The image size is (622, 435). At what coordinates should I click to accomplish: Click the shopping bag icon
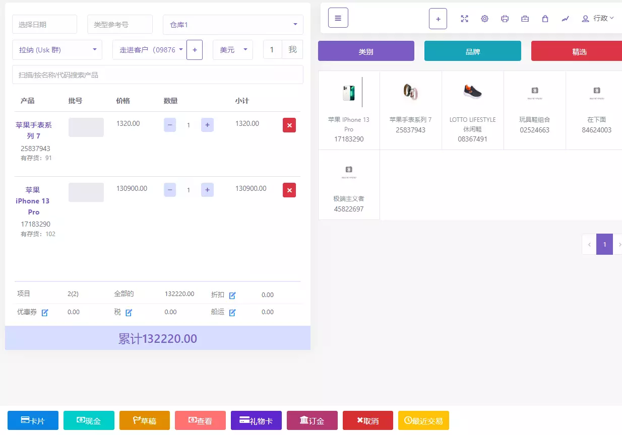click(545, 19)
